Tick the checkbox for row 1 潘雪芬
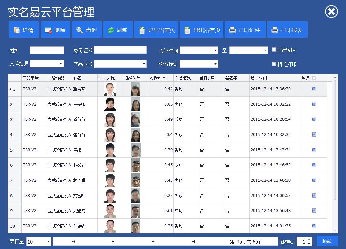This screenshot has height=249, width=346. tap(314, 89)
